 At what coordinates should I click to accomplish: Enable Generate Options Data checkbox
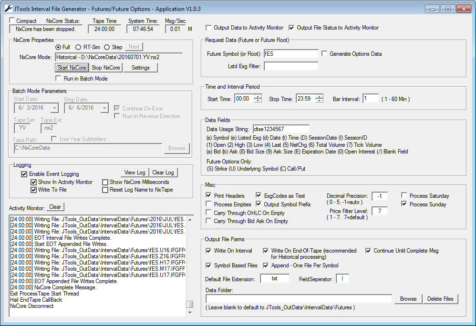pos(324,54)
